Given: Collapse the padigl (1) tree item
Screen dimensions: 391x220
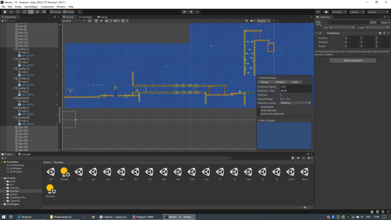Looking at the screenshot, I should pyautogui.click(x=13, y=49).
